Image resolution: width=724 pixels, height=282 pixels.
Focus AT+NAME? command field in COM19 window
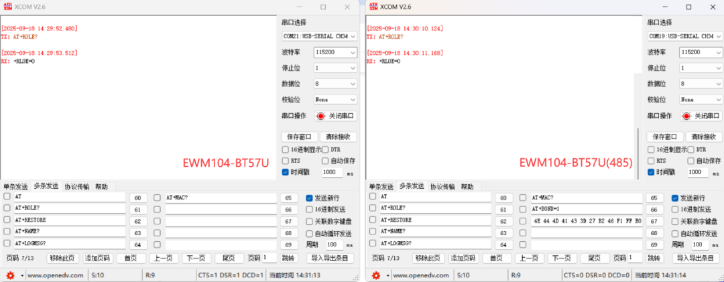click(435, 232)
